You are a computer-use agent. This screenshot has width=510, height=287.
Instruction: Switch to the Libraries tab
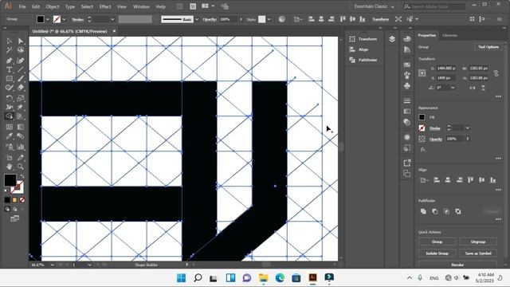click(449, 35)
